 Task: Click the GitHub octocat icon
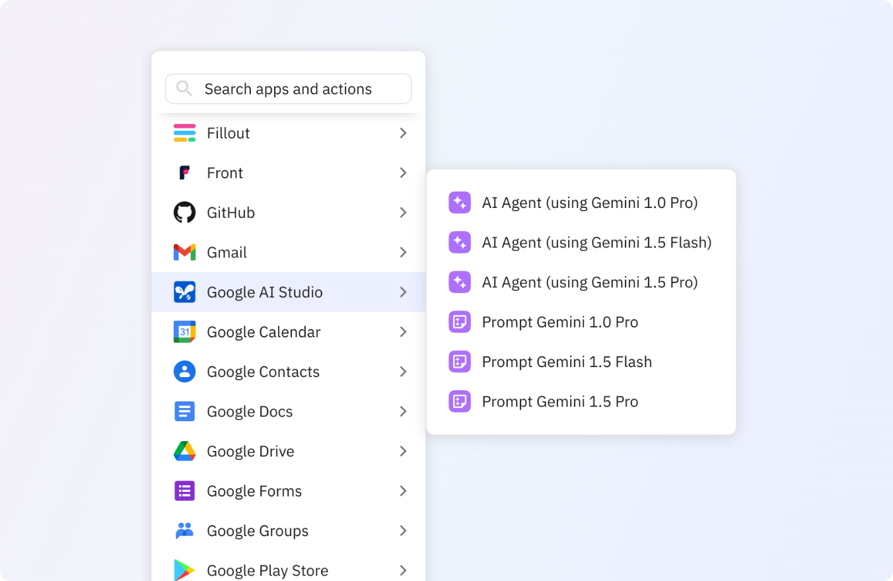point(184,213)
